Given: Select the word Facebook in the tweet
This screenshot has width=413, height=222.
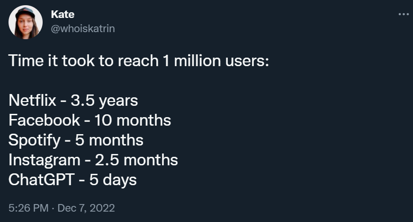Looking at the screenshot, I should 44,120.
